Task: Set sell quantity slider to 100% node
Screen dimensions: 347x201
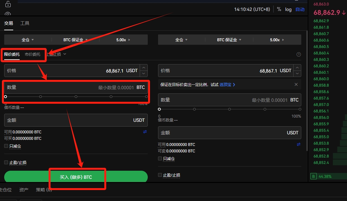Action: click(x=300, y=109)
